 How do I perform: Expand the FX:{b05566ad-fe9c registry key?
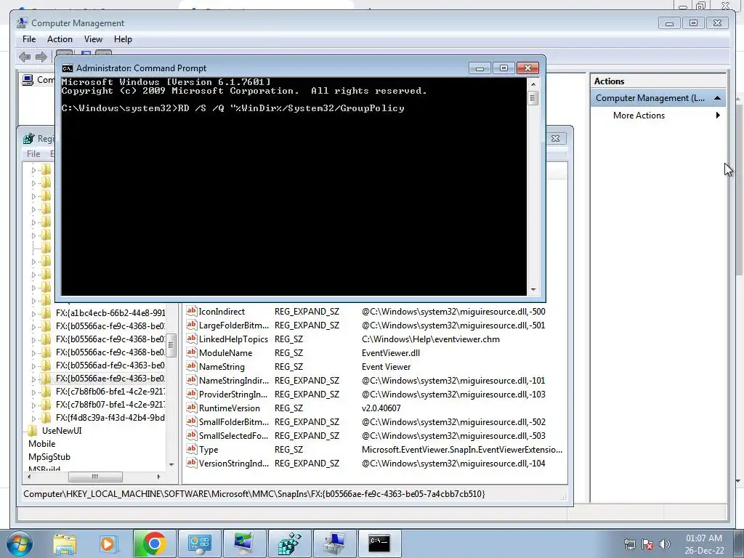tap(33, 366)
